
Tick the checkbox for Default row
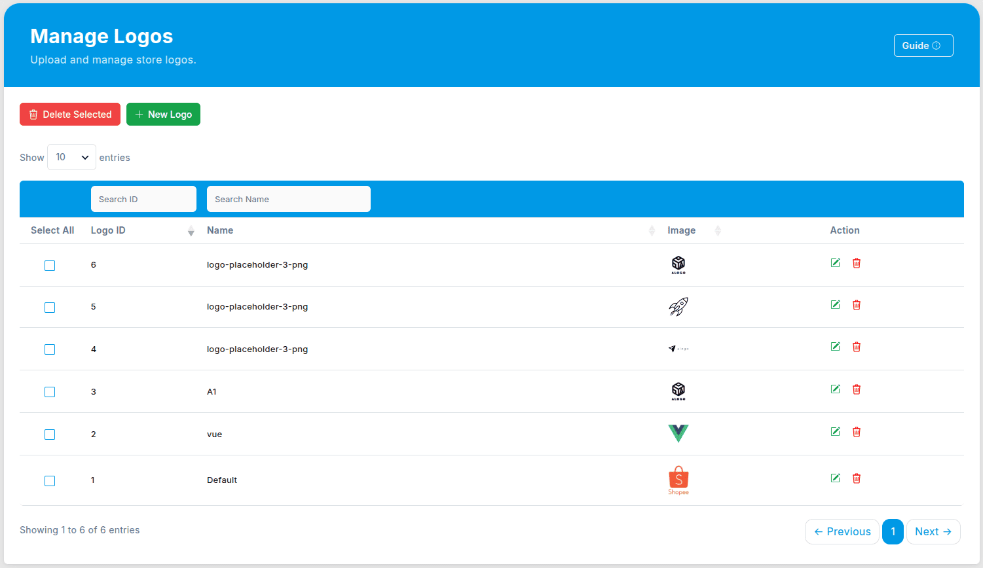coord(50,481)
